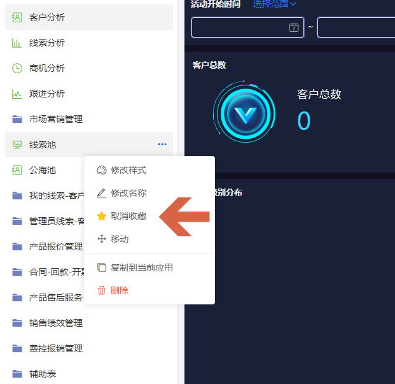Screen dimensions: 395x384
Task: Open the three-dot menu beside 线索池
Action: (162, 144)
